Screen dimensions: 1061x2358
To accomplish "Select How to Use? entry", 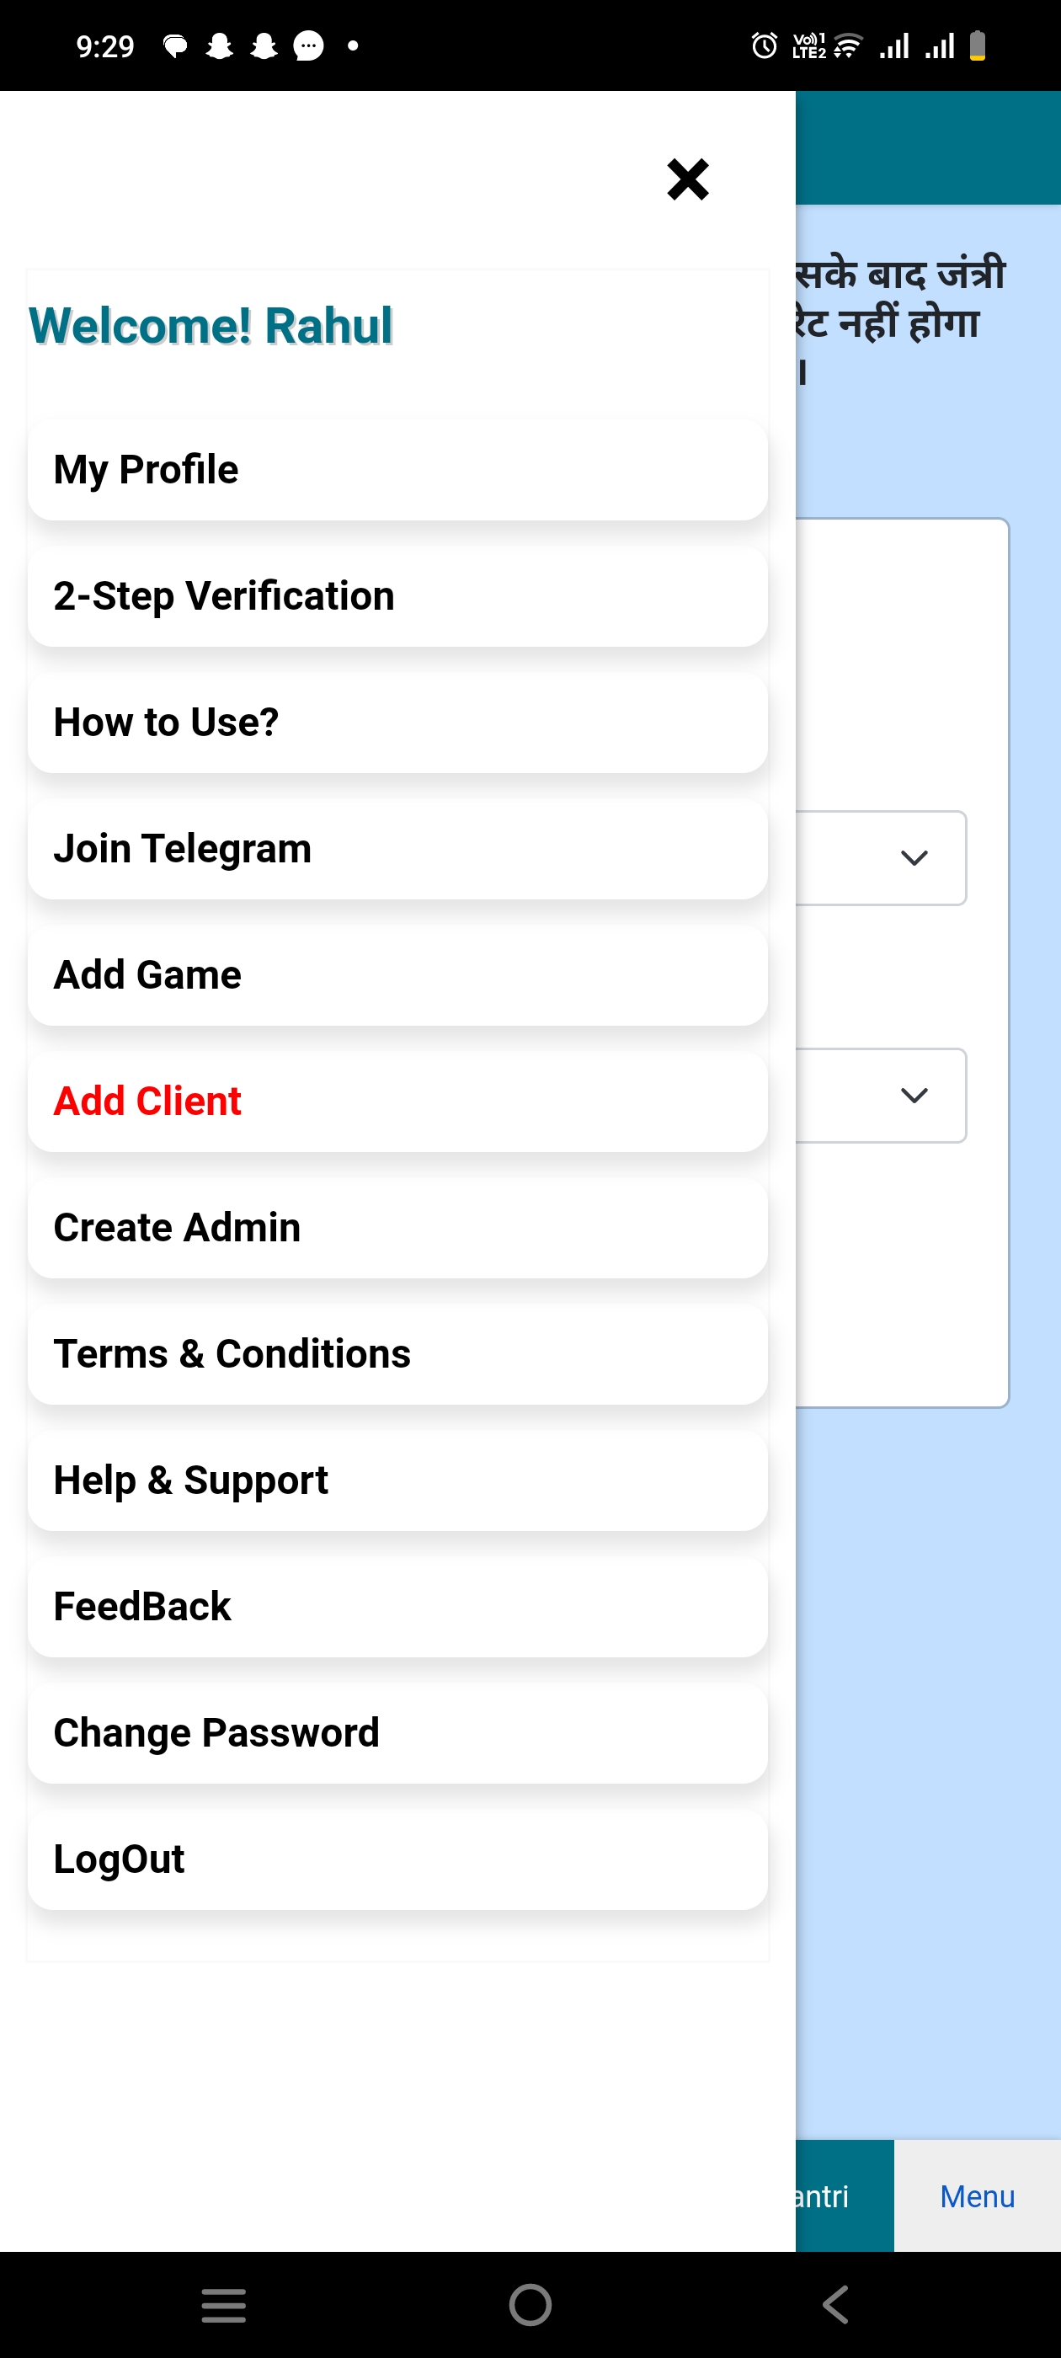I will pyautogui.click(x=397, y=723).
